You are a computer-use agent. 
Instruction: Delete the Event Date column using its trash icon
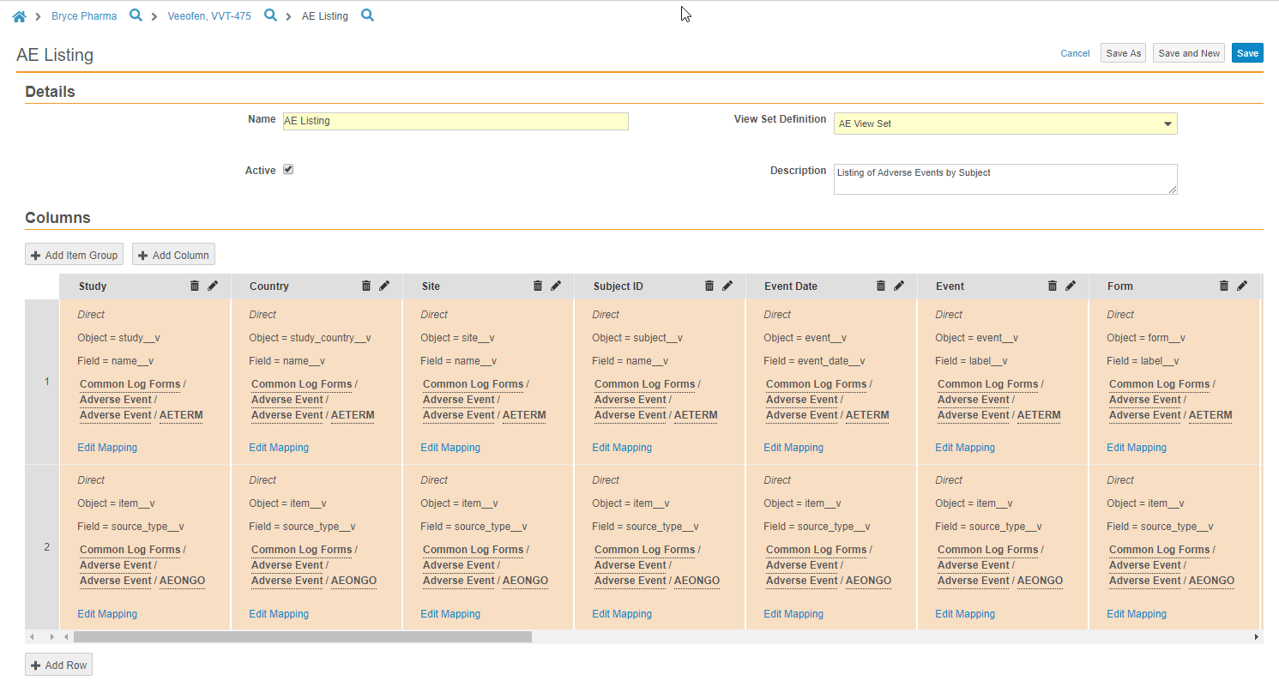[881, 286]
